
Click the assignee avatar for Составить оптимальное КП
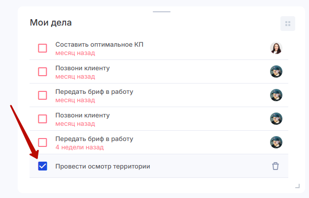coord(276,48)
